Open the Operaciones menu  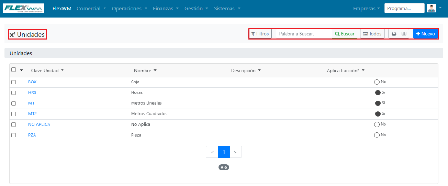(129, 9)
